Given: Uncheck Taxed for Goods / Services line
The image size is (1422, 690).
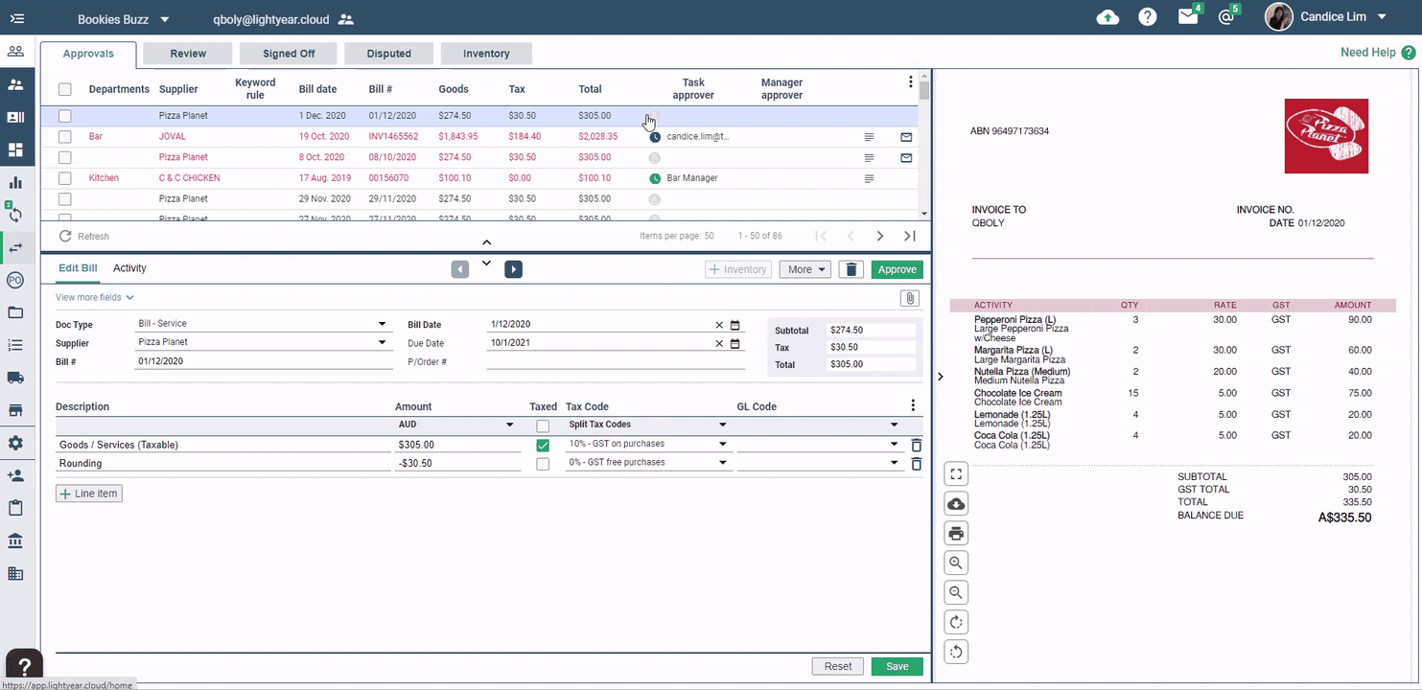Looking at the screenshot, I should click(543, 446).
